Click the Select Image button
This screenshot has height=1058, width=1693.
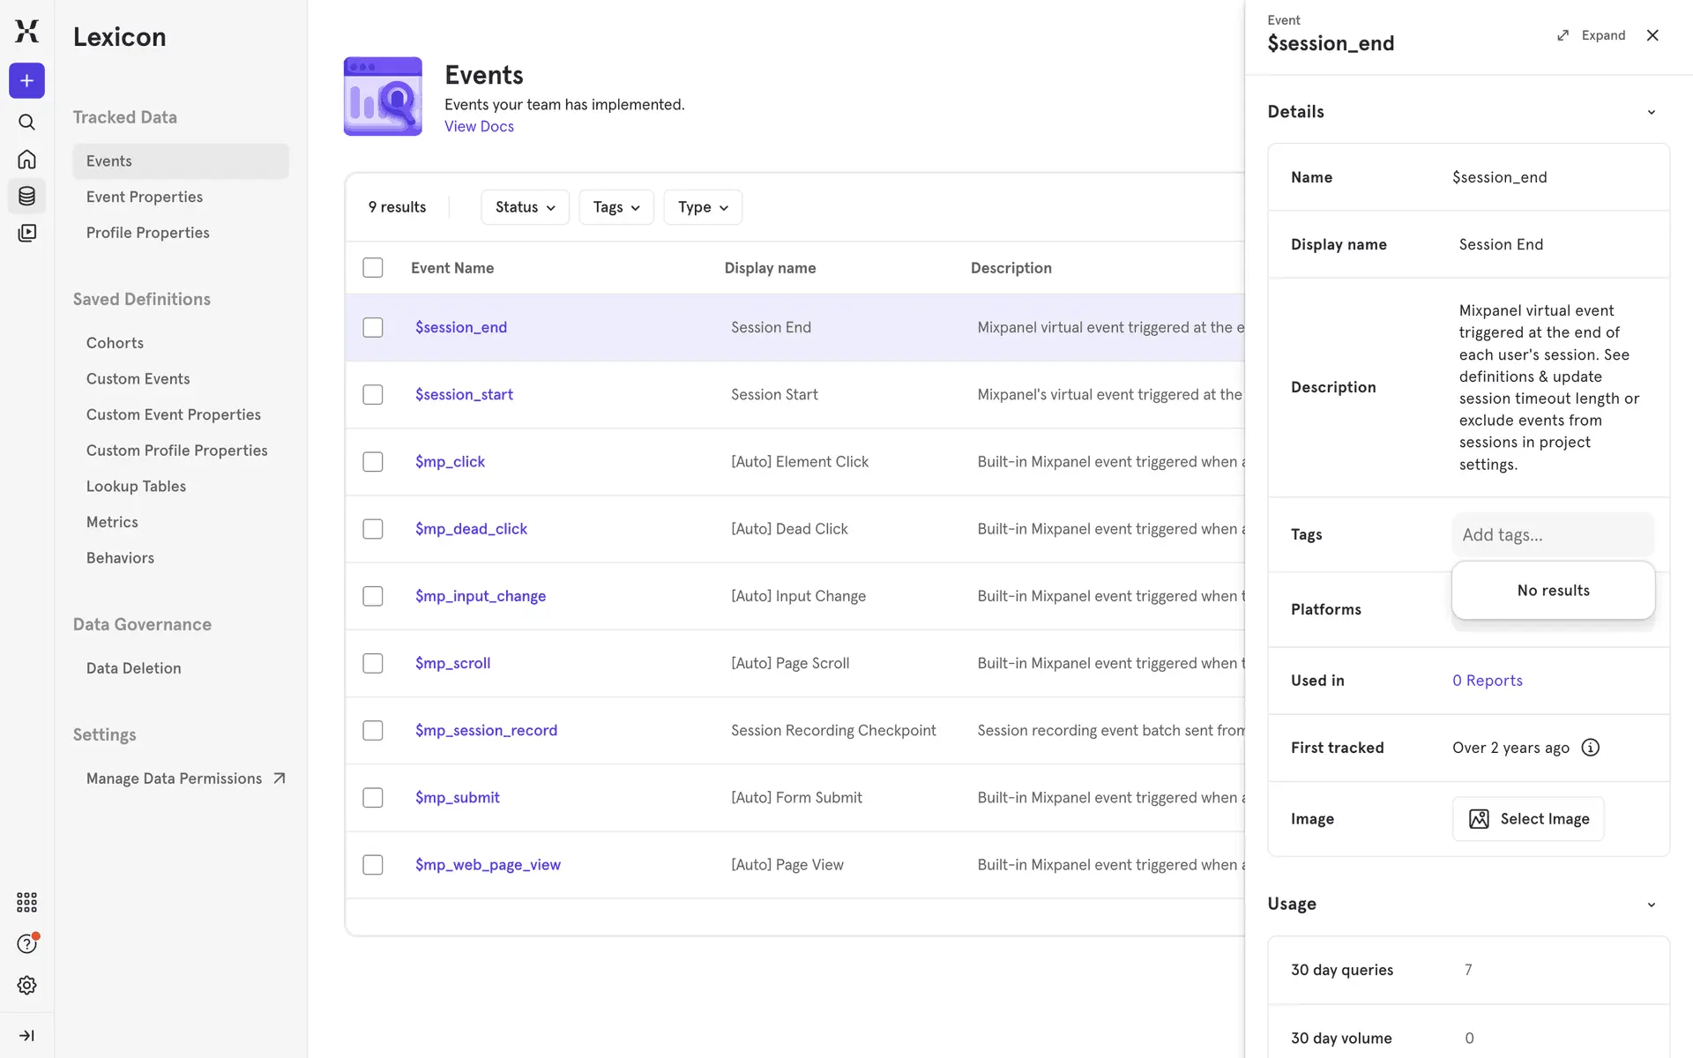click(1527, 819)
